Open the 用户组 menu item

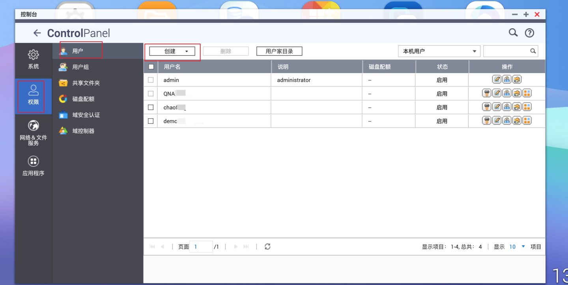click(x=97, y=67)
